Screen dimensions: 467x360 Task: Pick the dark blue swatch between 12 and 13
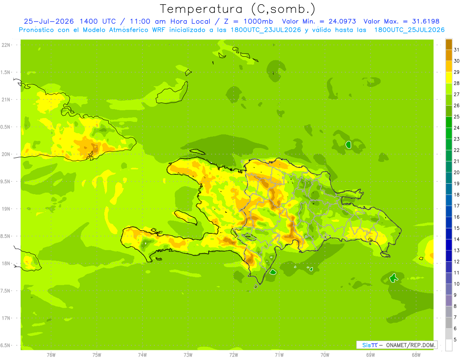pos(449,256)
